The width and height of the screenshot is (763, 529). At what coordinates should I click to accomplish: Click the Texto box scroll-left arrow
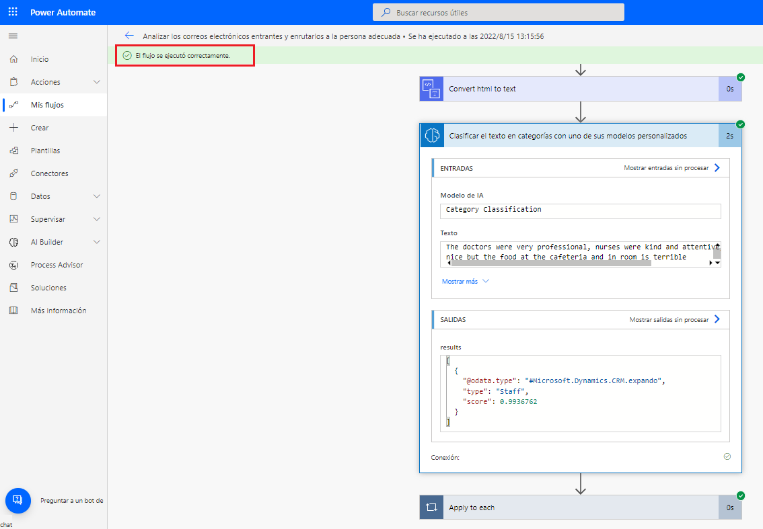click(449, 263)
